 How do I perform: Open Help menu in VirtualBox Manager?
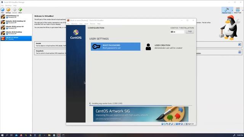click(15, 5)
